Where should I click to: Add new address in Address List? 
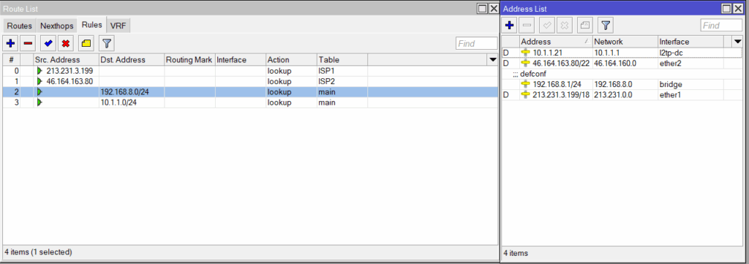click(509, 25)
